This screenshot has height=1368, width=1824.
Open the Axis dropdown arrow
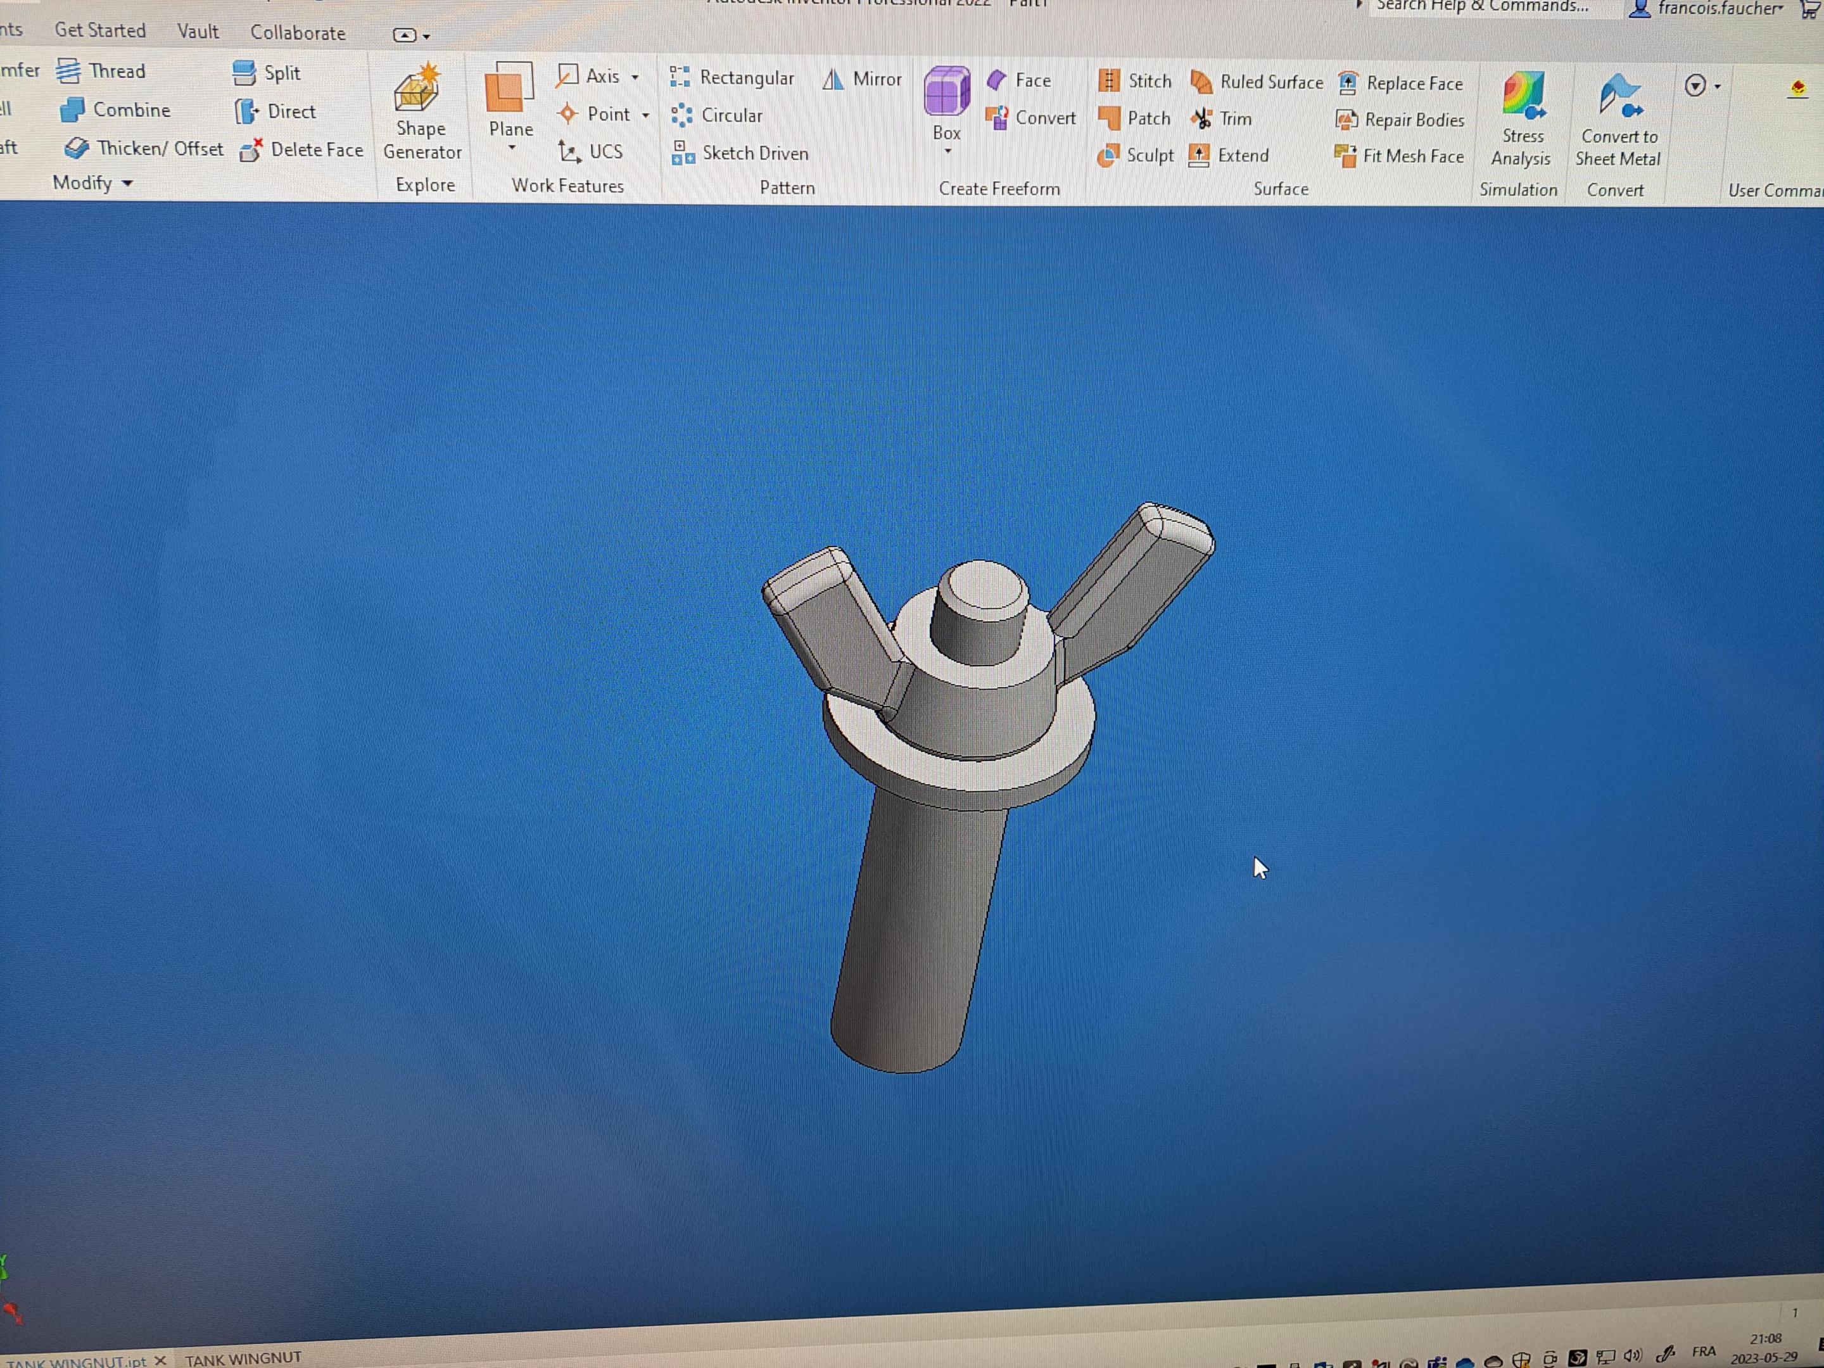point(635,77)
